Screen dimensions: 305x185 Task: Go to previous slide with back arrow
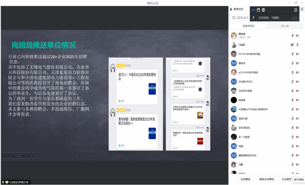(x=3, y=155)
